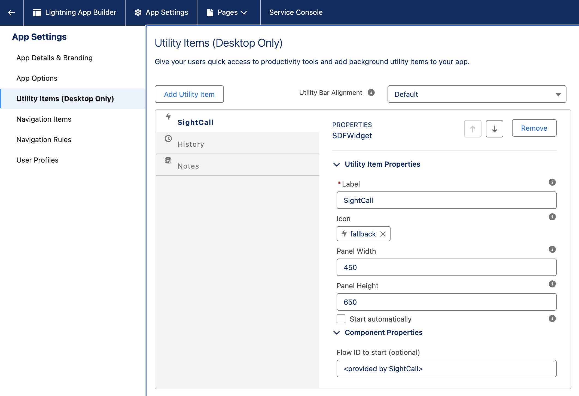
Task: Click the Panel Width input field
Action: coord(446,268)
